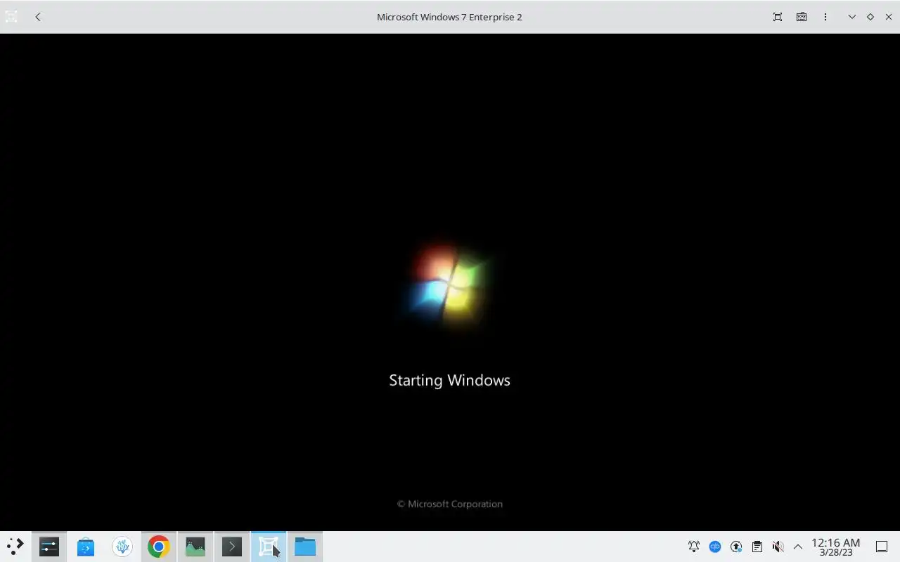Viewport: 900px width, 562px height.
Task: Go back using the header back arrow
Action: tap(38, 17)
